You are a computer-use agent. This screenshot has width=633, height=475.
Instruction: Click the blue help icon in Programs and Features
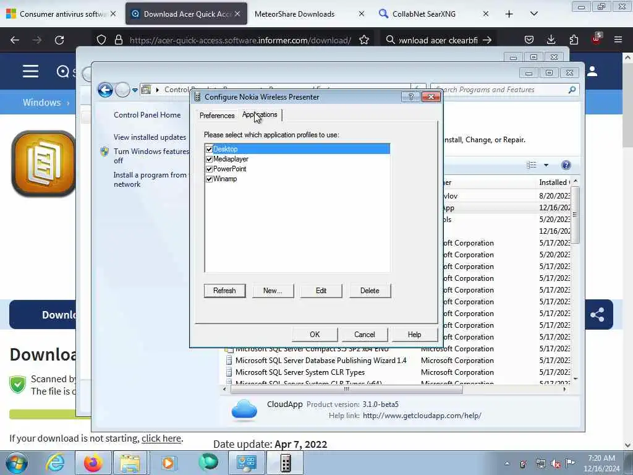click(566, 165)
